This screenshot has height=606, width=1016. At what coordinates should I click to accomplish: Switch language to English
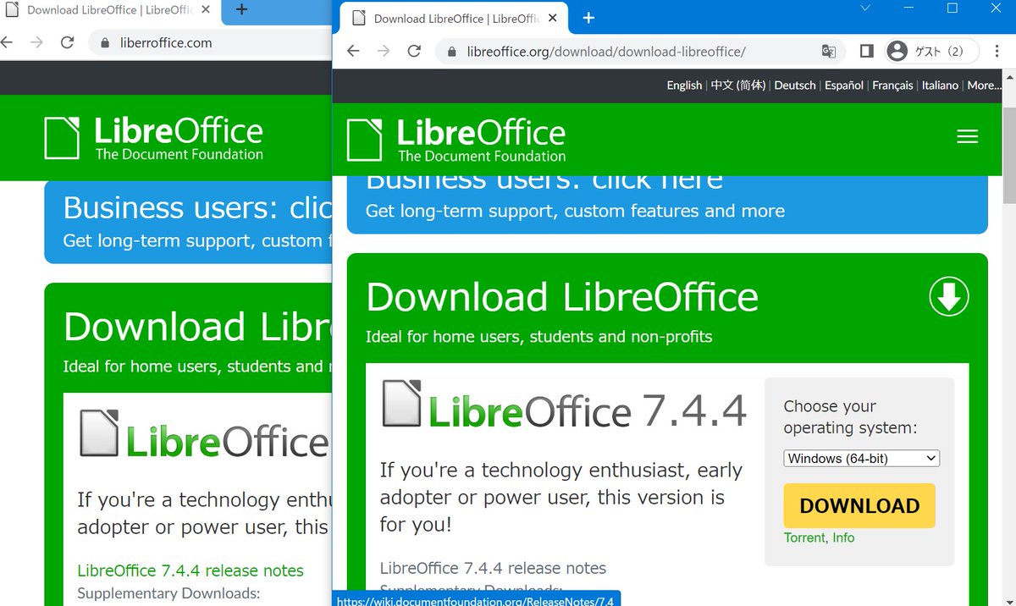[684, 85]
